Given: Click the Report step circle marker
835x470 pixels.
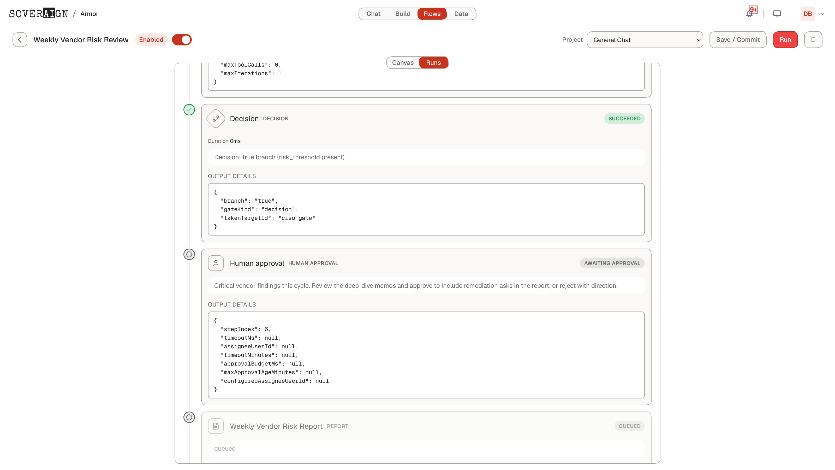Looking at the screenshot, I should [189, 417].
